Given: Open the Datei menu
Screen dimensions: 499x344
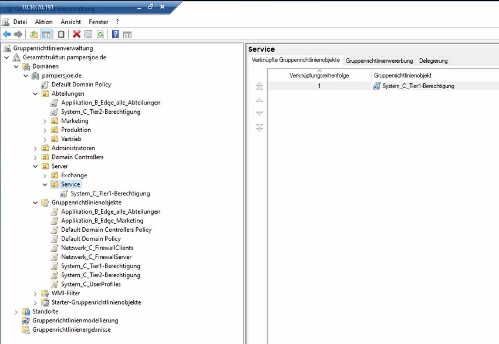Looking at the screenshot, I should pyautogui.click(x=20, y=22).
